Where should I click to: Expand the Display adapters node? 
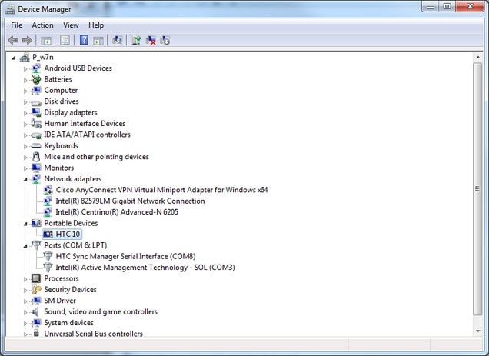[x=25, y=113]
